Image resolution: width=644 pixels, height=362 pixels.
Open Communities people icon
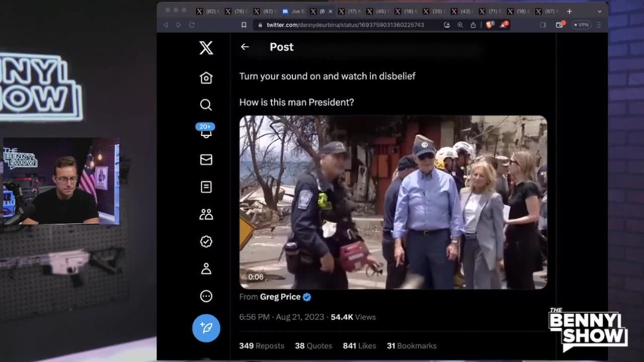click(206, 215)
